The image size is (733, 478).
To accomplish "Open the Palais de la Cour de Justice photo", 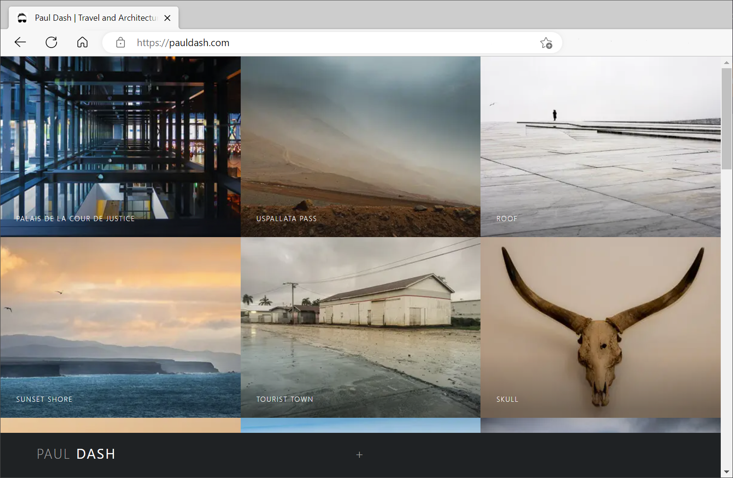I will [121, 146].
